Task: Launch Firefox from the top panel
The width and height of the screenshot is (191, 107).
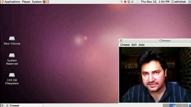Action: [x=44, y=2]
